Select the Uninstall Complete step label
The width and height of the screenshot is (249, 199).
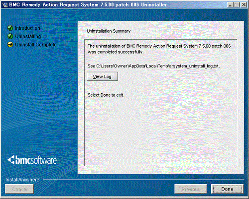tap(36, 45)
